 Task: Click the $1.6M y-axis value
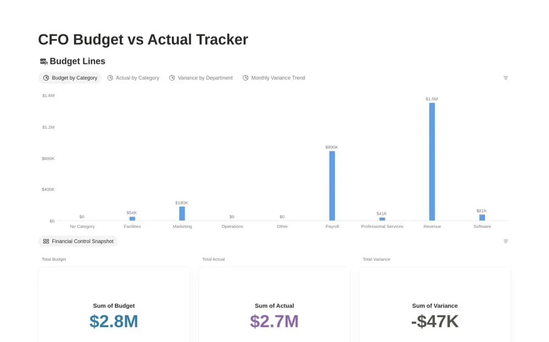(x=48, y=95)
